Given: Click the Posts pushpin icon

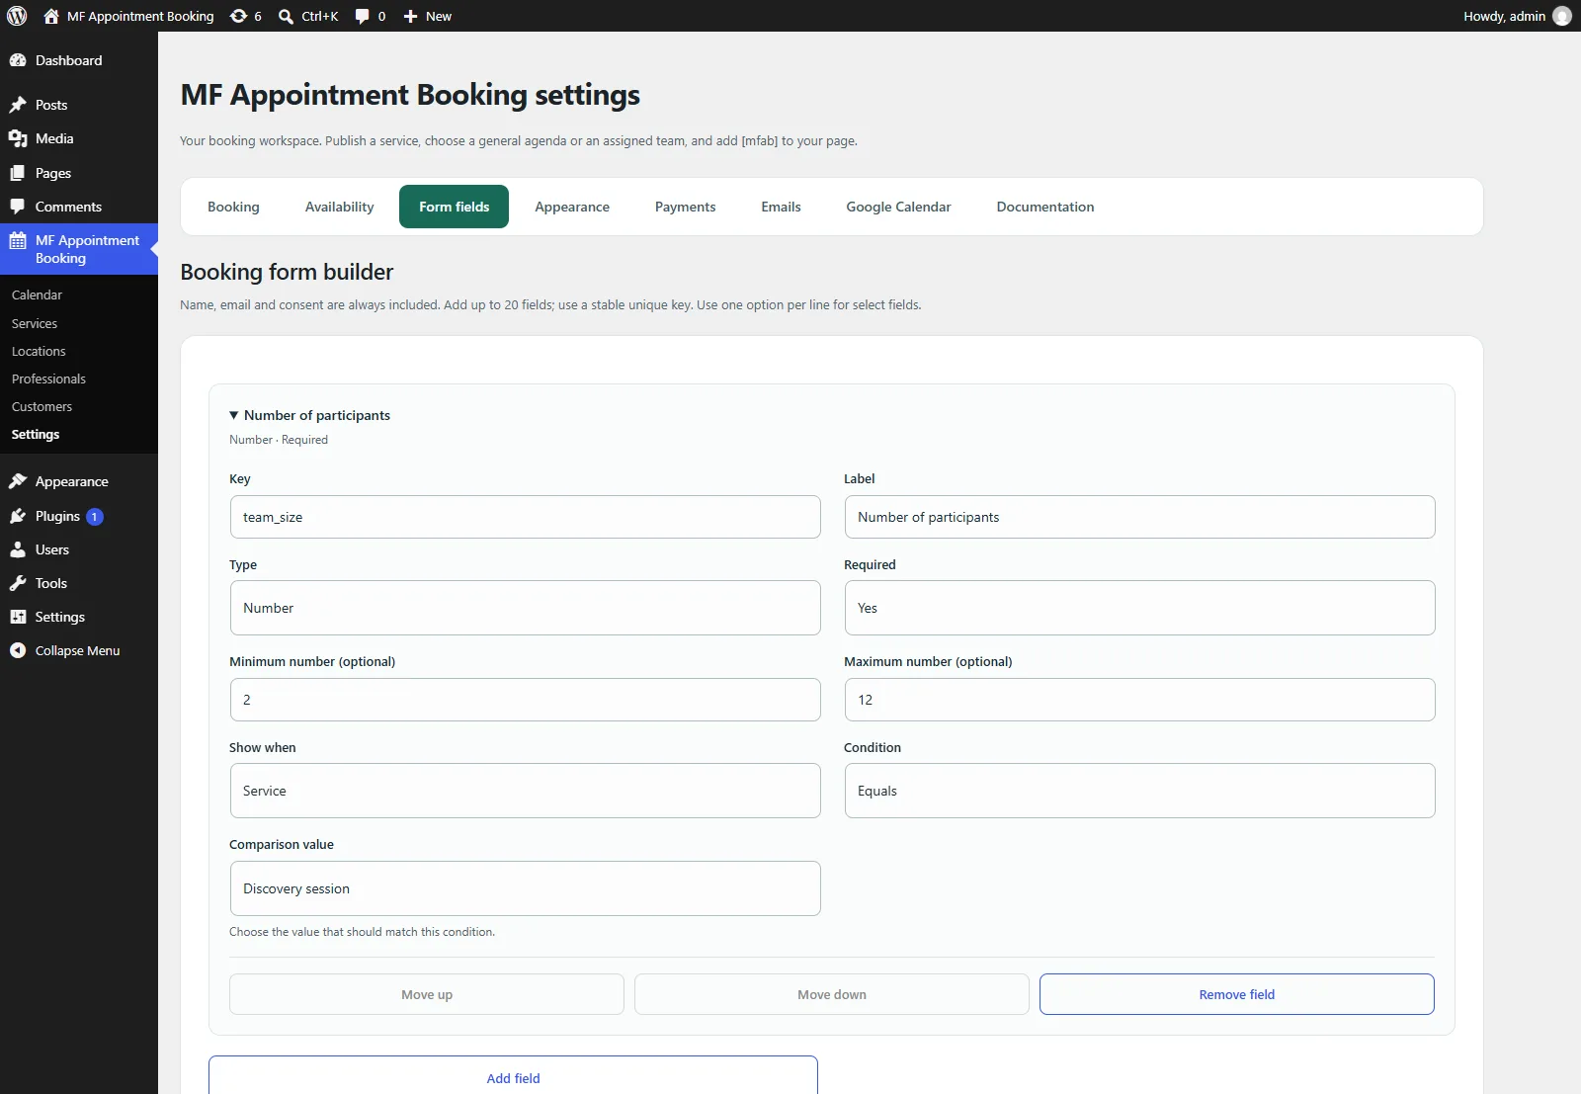Looking at the screenshot, I should pyautogui.click(x=18, y=105).
